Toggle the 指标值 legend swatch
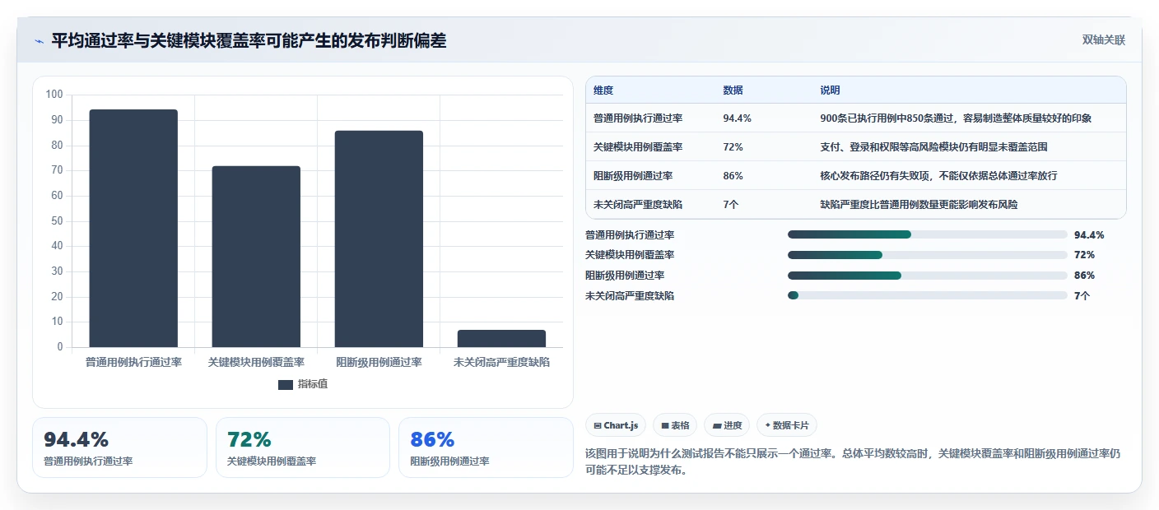Image resolution: width=1159 pixels, height=510 pixels. pyautogui.click(x=286, y=384)
